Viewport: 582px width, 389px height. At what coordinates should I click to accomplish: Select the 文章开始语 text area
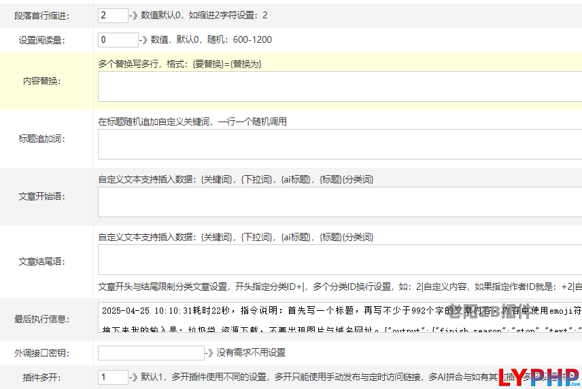340,202
